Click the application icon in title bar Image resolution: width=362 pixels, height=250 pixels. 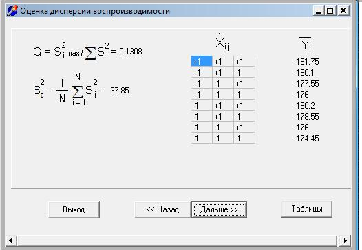click(12, 11)
